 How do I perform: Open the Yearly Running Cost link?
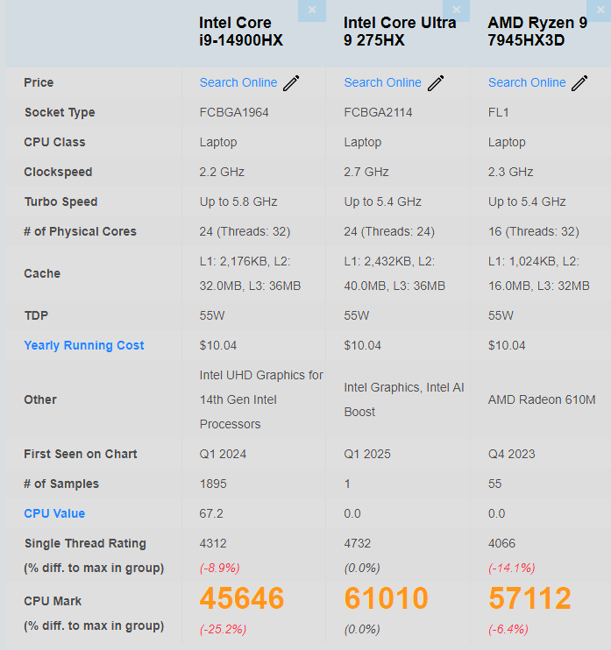point(84,345)
